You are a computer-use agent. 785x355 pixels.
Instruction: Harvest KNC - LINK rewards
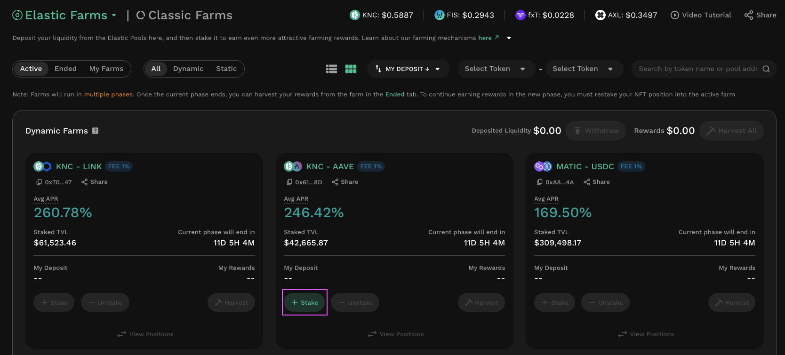pos(231,302)
